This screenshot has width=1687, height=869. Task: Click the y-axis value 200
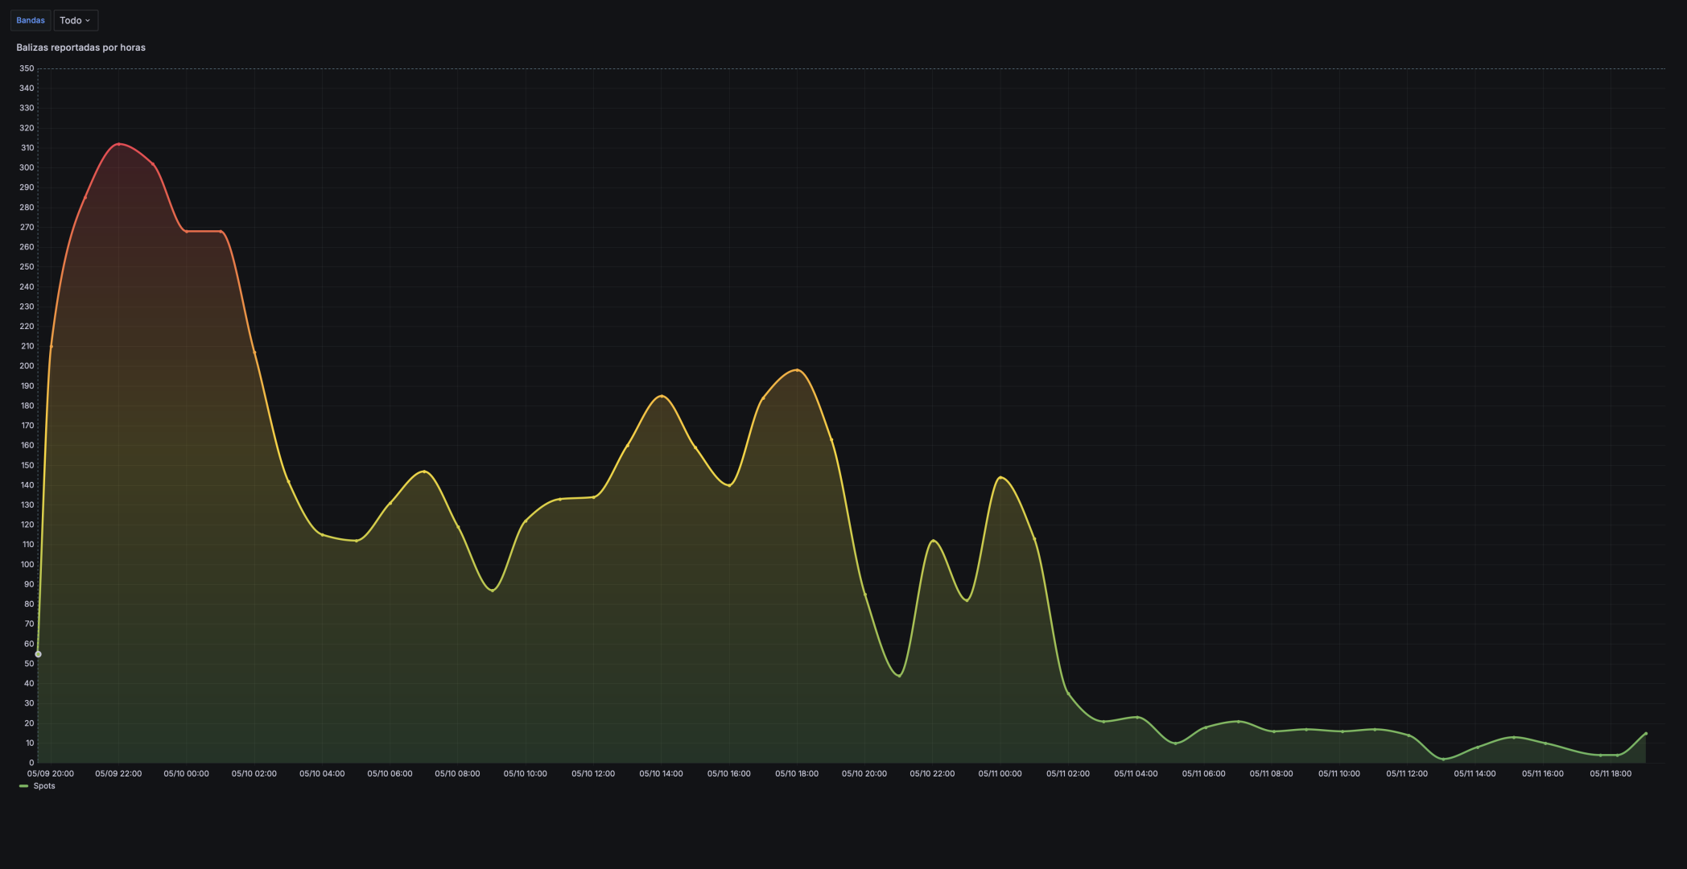(x=27, y=366)
